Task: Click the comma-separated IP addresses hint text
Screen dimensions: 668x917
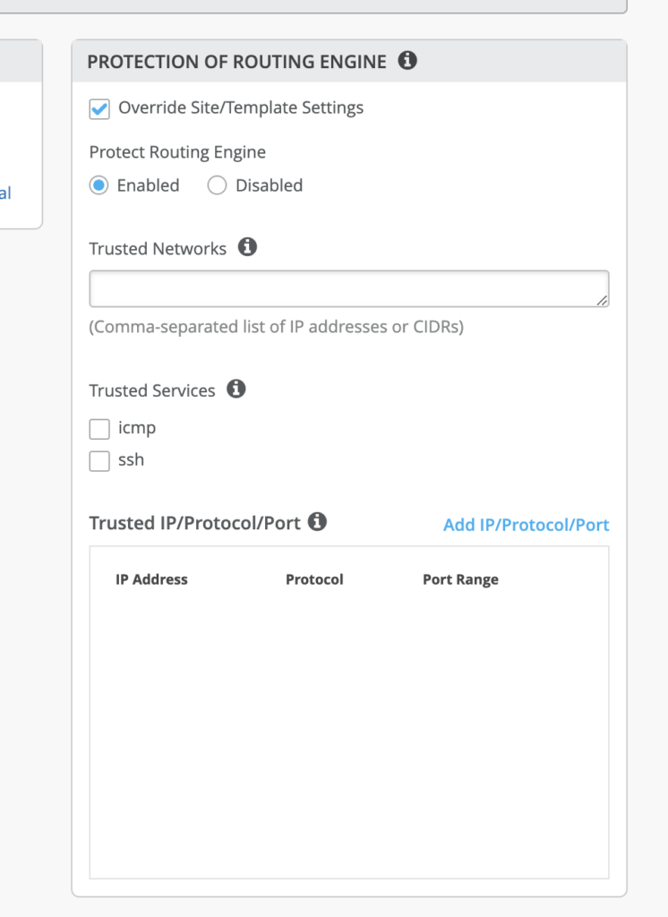Action: pyautogui.click(x=276, y=327)
